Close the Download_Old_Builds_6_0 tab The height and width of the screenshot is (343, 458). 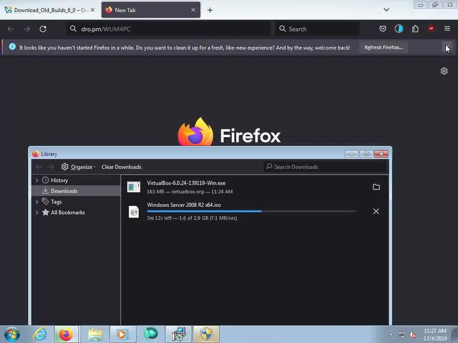click(x=93, y=10)
